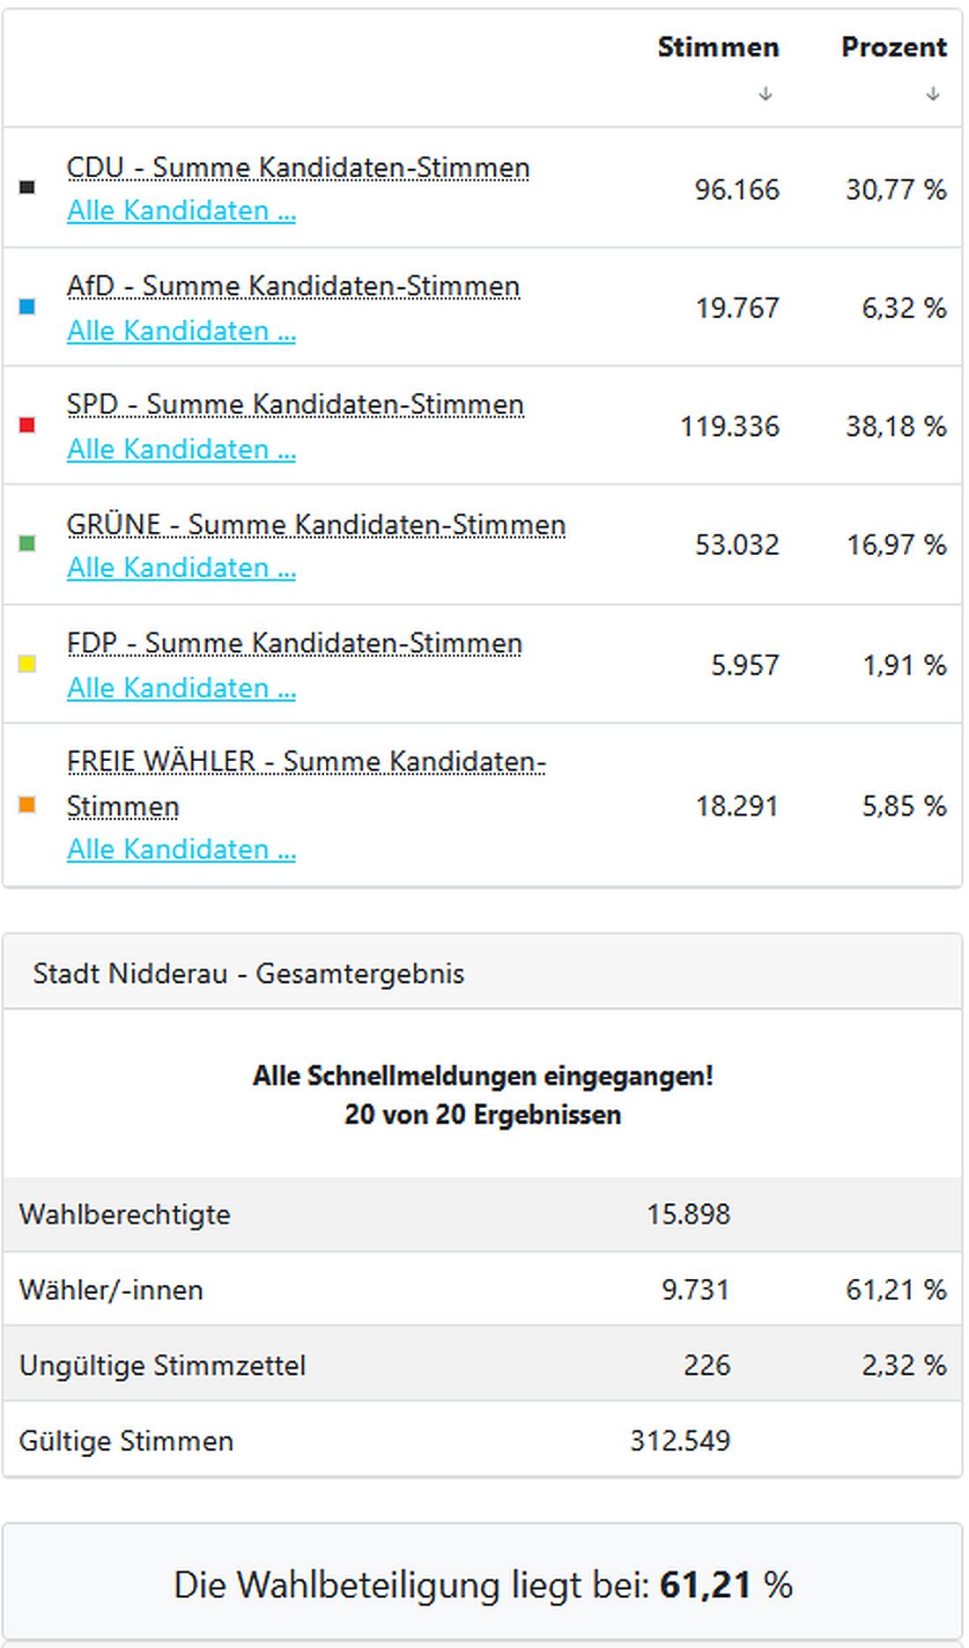This screenshot has height=1648, width=969.
Task: Expand the FDP candidate list
Action: (181, 687)
